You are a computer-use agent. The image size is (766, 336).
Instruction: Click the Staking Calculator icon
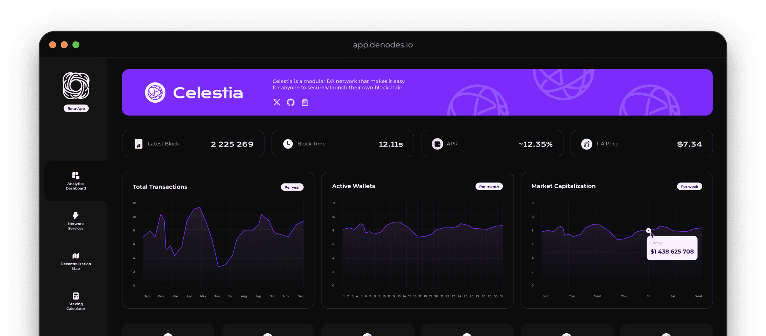click(x=76, y=296)
